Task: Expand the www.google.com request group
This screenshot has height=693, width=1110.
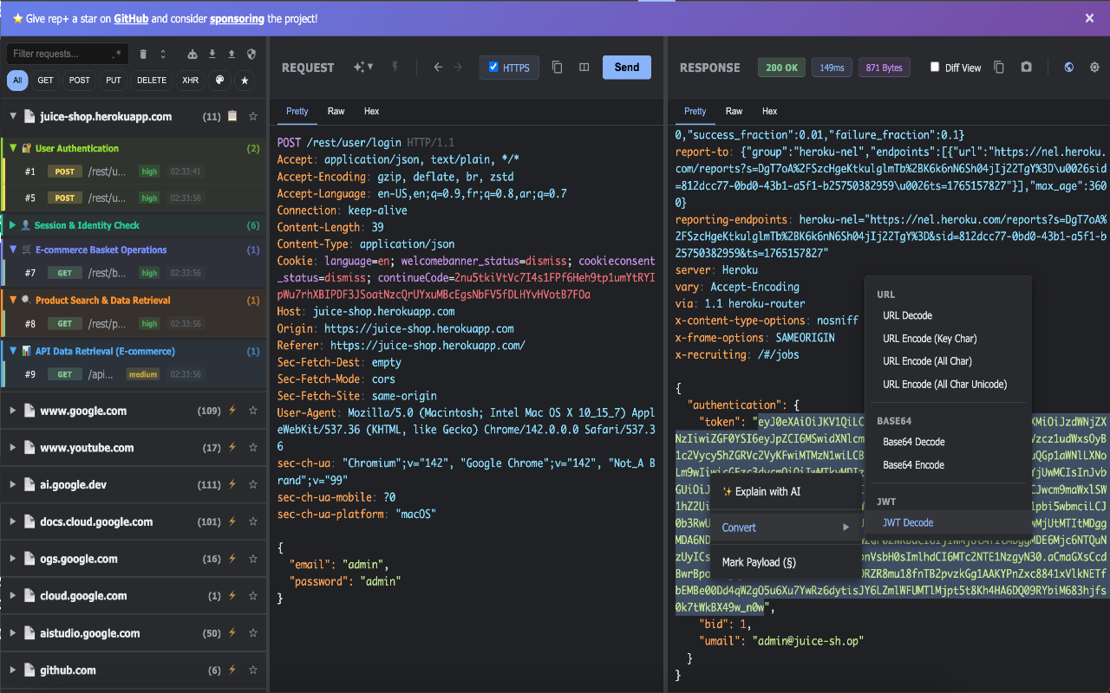Action: [12, 411]
